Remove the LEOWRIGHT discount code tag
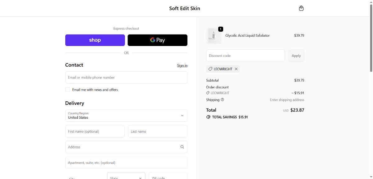373x179 pixels. point(236,69)
